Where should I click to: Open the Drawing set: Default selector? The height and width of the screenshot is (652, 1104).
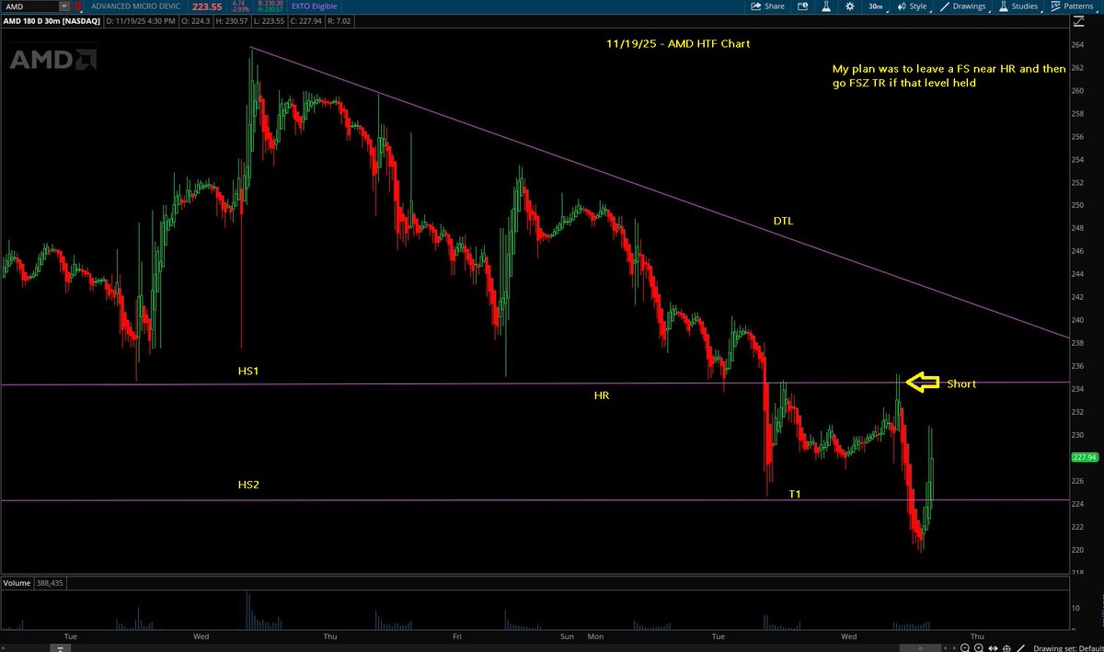pyautogui.click(x=1068, y=647)
